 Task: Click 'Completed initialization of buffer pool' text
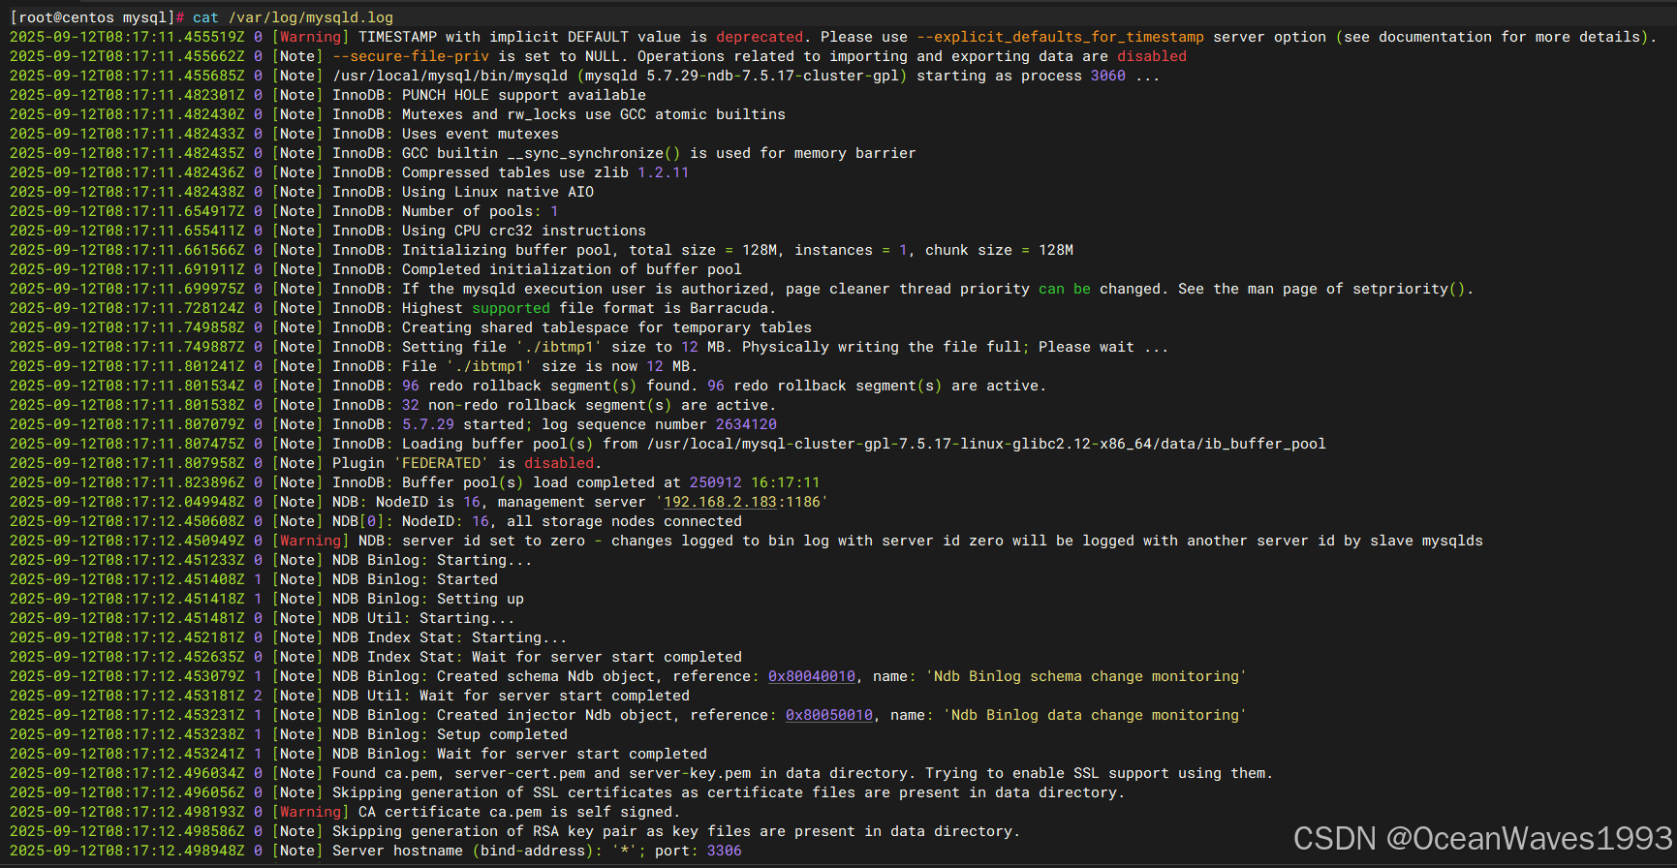[572, 269]
